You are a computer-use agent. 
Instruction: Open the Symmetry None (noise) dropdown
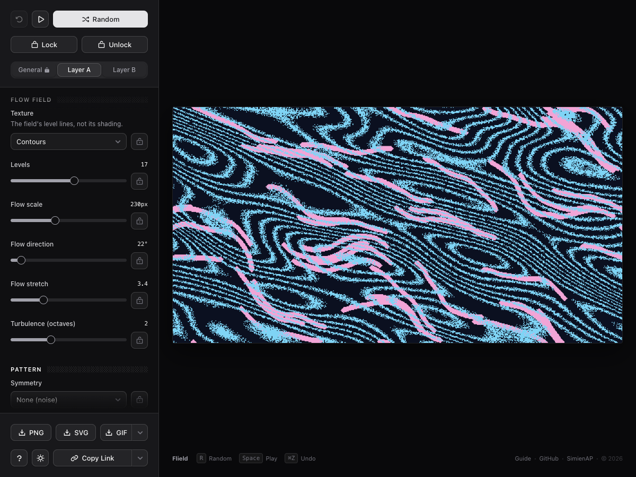(68, 400)
